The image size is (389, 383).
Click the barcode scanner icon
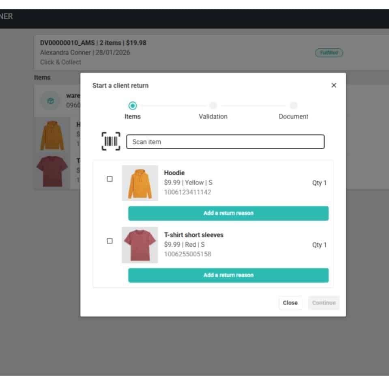(x=110, y=141)
